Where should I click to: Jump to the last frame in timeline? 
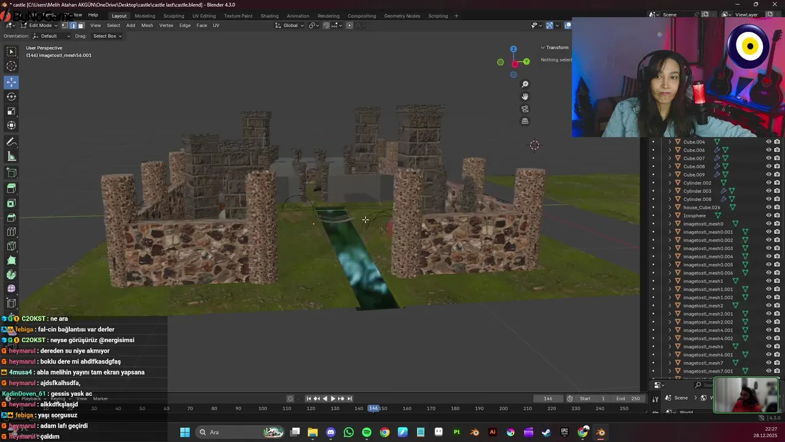click(350, 398)
